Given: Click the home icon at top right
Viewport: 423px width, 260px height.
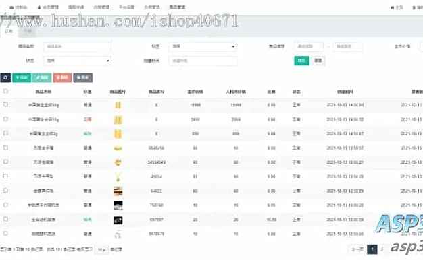Looking at the screenshot, I should pyautogui.click(x=392, y=8).
